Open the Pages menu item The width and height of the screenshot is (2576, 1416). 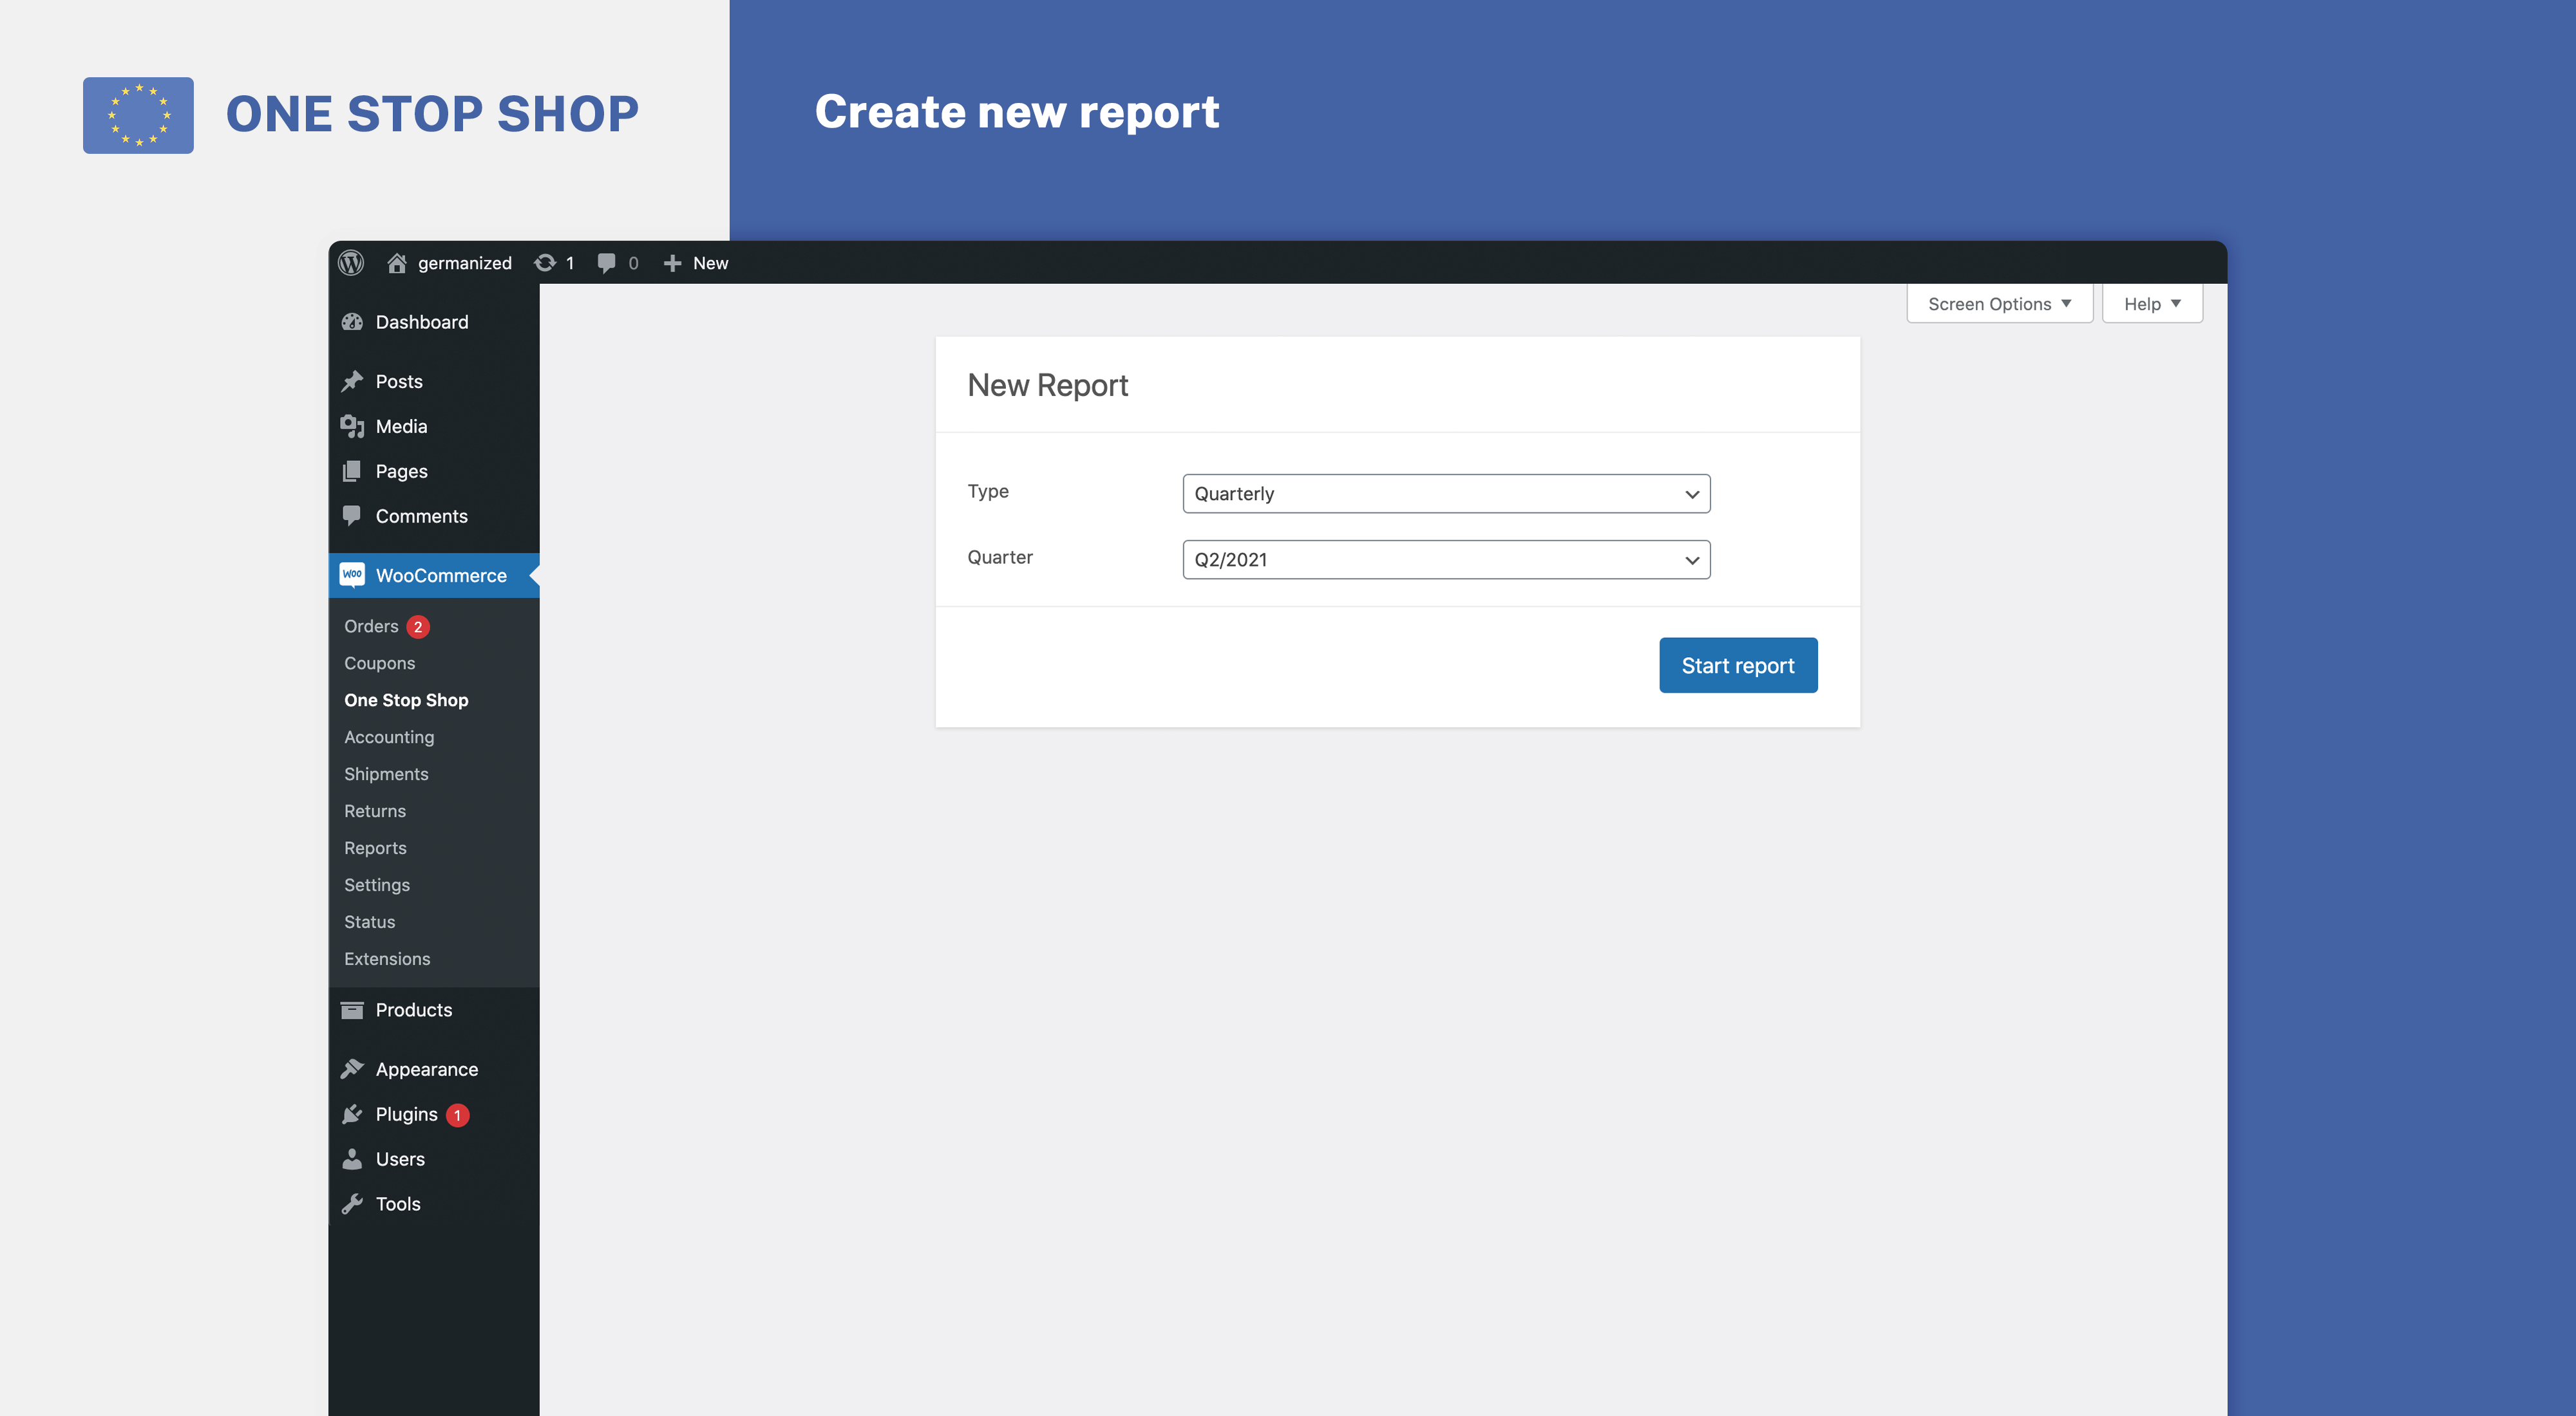pyautogui.click(x=401, y=472)
